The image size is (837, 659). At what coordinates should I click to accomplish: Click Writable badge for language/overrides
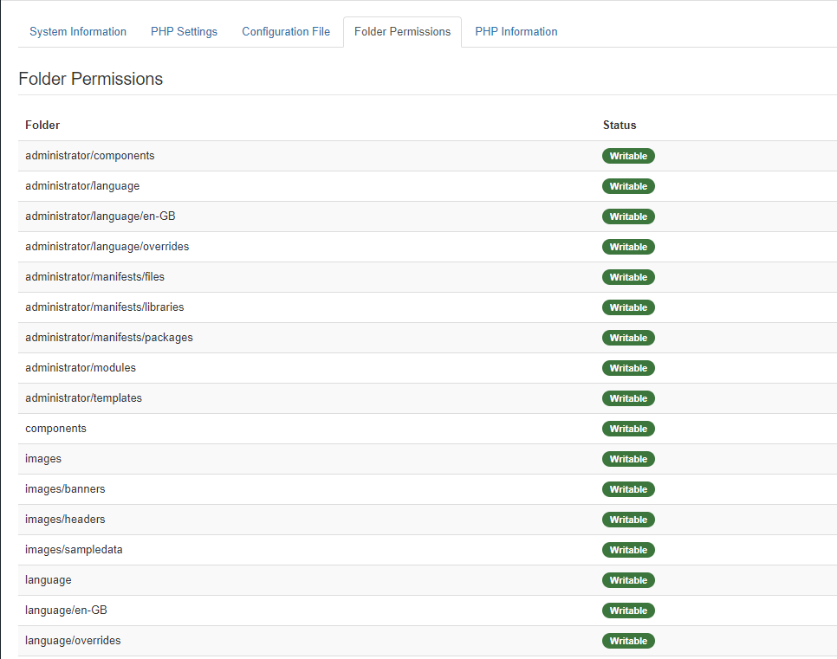point(628,641)
